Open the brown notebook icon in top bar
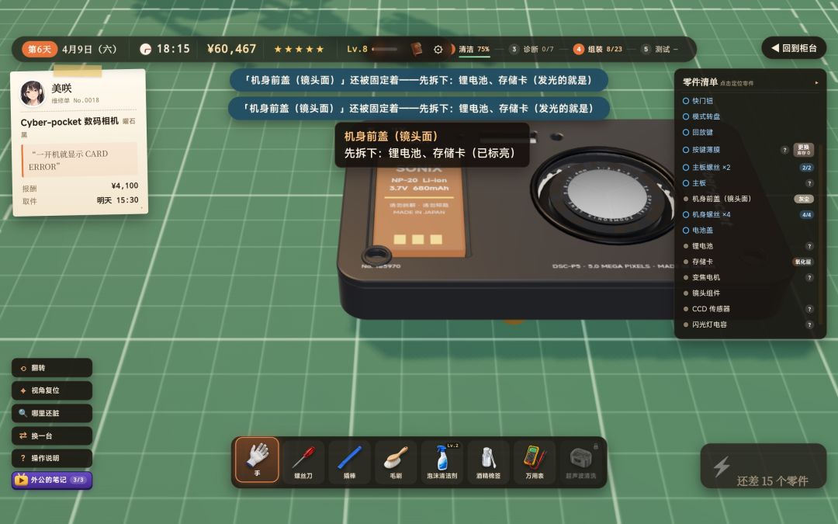The height and width of the screenshot is (524, 838). coord(417,49)
